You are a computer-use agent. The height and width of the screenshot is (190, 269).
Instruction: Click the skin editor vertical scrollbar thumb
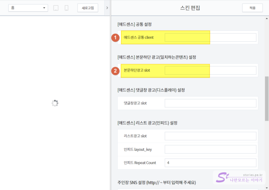[x=267, y=99]
